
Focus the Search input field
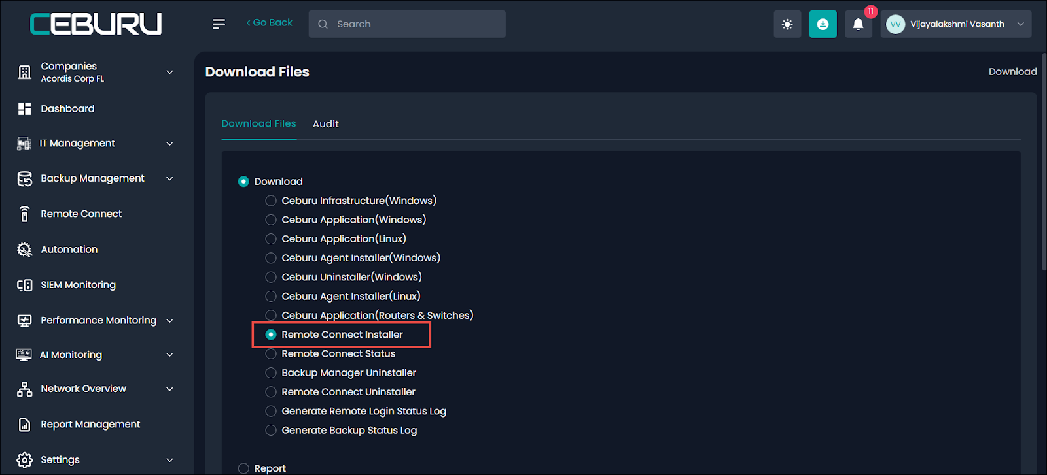point(407,24)
